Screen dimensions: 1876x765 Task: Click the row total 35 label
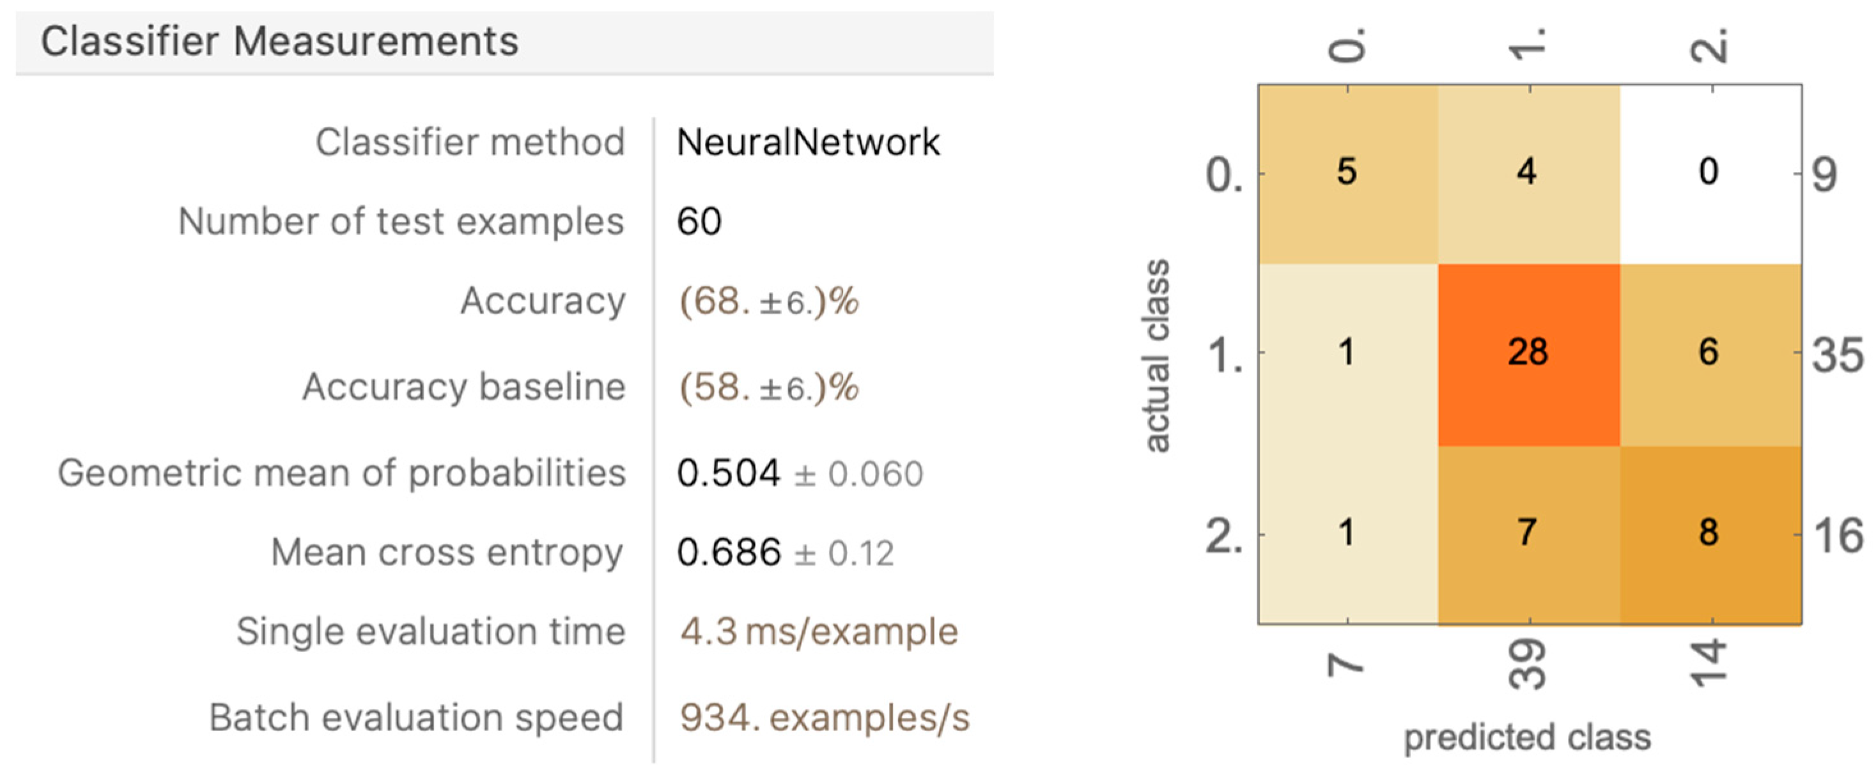1838,356
